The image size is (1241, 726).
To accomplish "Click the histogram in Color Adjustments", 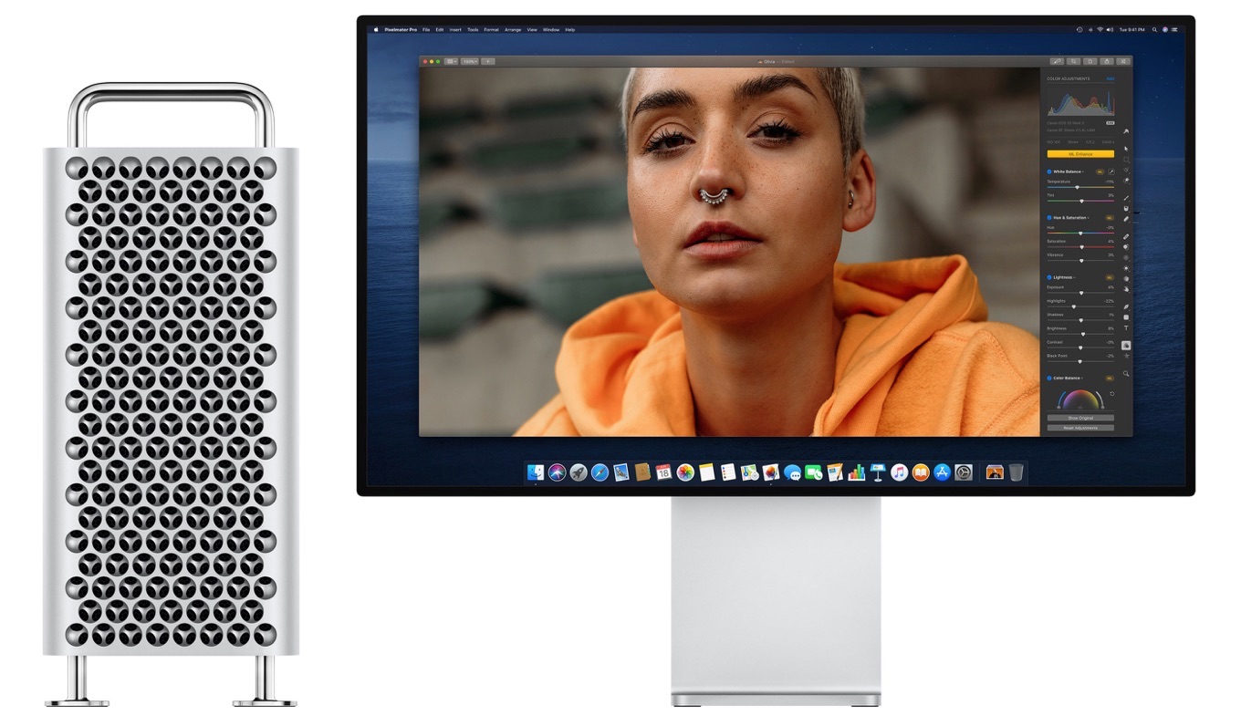I will [x=1080, y=101].
